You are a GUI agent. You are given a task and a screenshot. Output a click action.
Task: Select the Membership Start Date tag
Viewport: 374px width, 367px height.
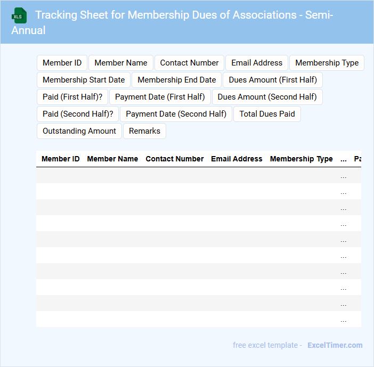pos(84,80)
